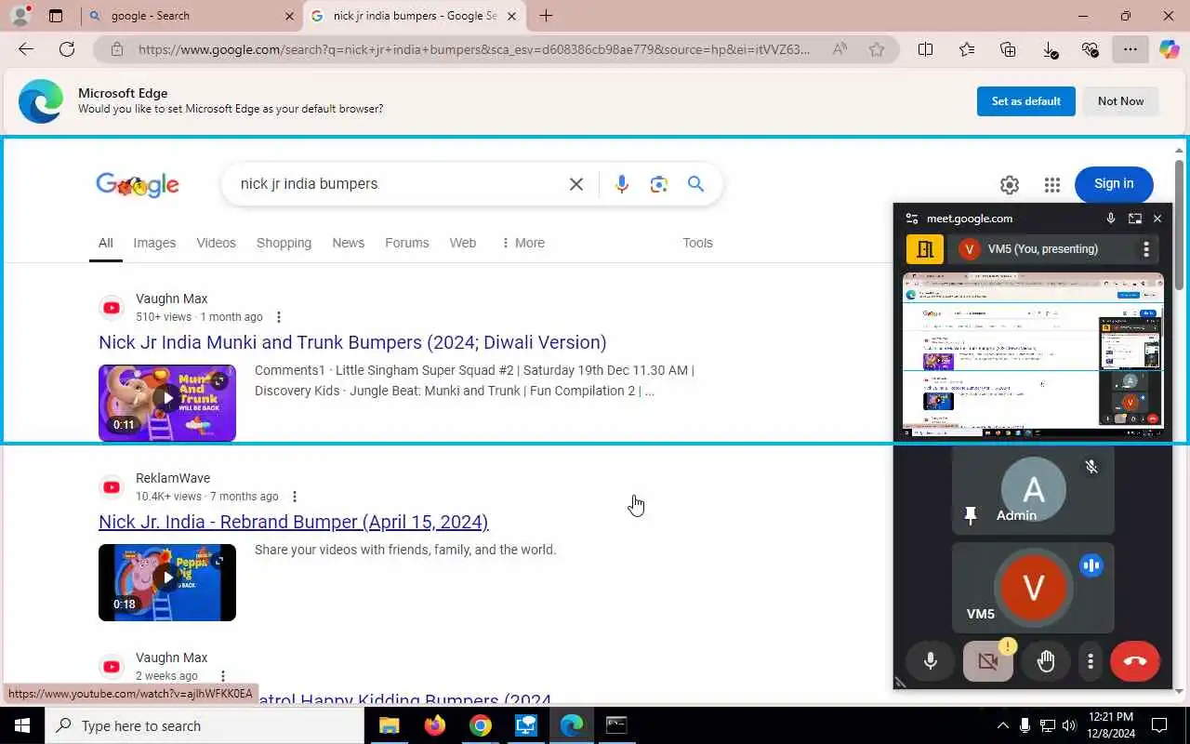This screenshot has height=744, width=1190.
Task: Clear the search box with X
Action: [x=576, y=184]
